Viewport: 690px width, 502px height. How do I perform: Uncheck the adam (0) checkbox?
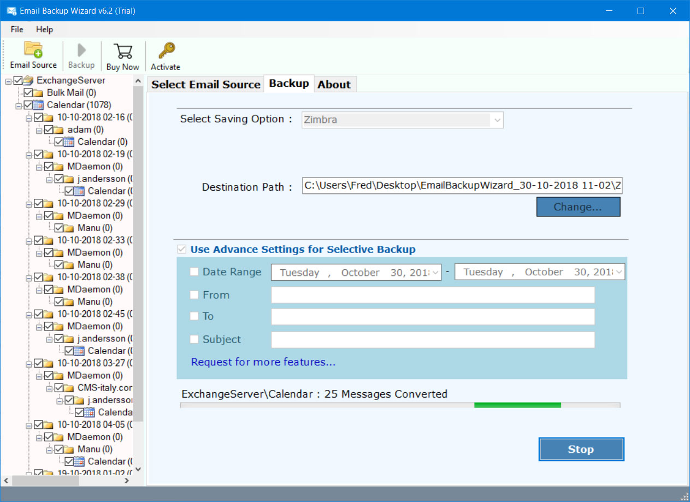point(49,129)
